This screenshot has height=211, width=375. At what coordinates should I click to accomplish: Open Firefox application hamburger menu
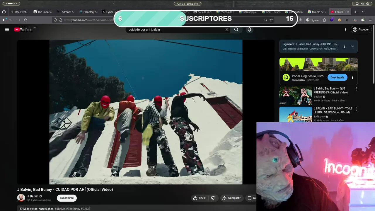pyautogui.click(x=370, y=20)
